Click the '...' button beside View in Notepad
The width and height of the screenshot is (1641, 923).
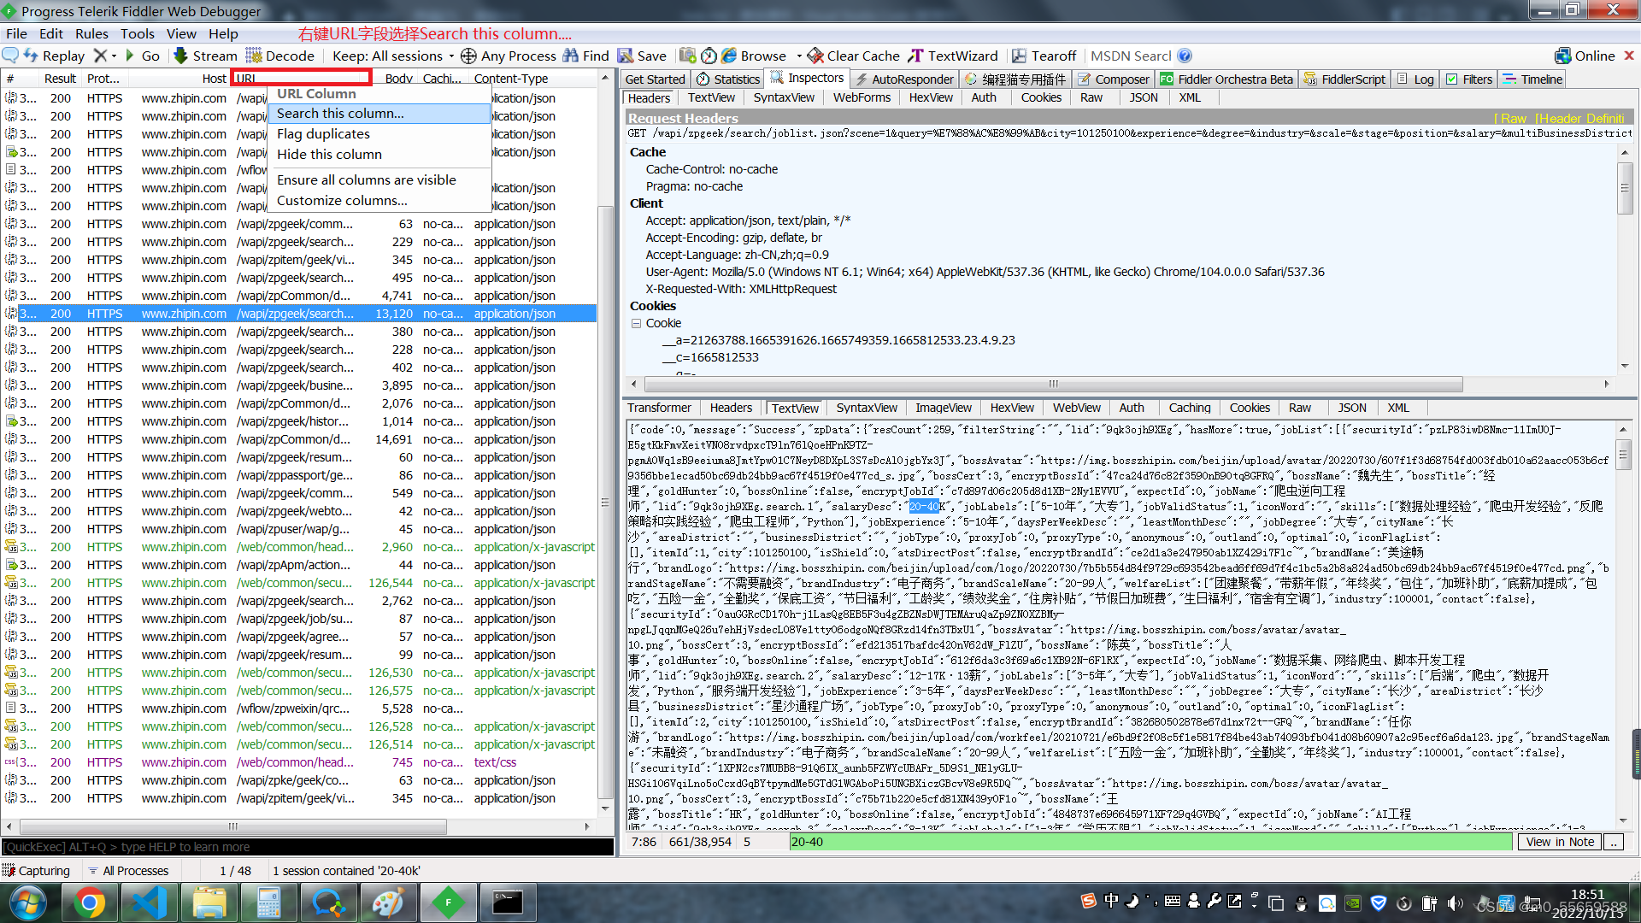coord(1613,842)
